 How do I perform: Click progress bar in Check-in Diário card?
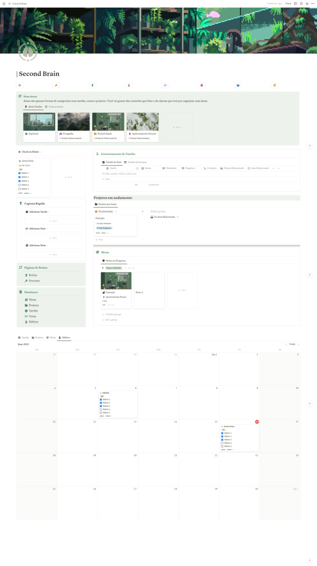[28, 193]
